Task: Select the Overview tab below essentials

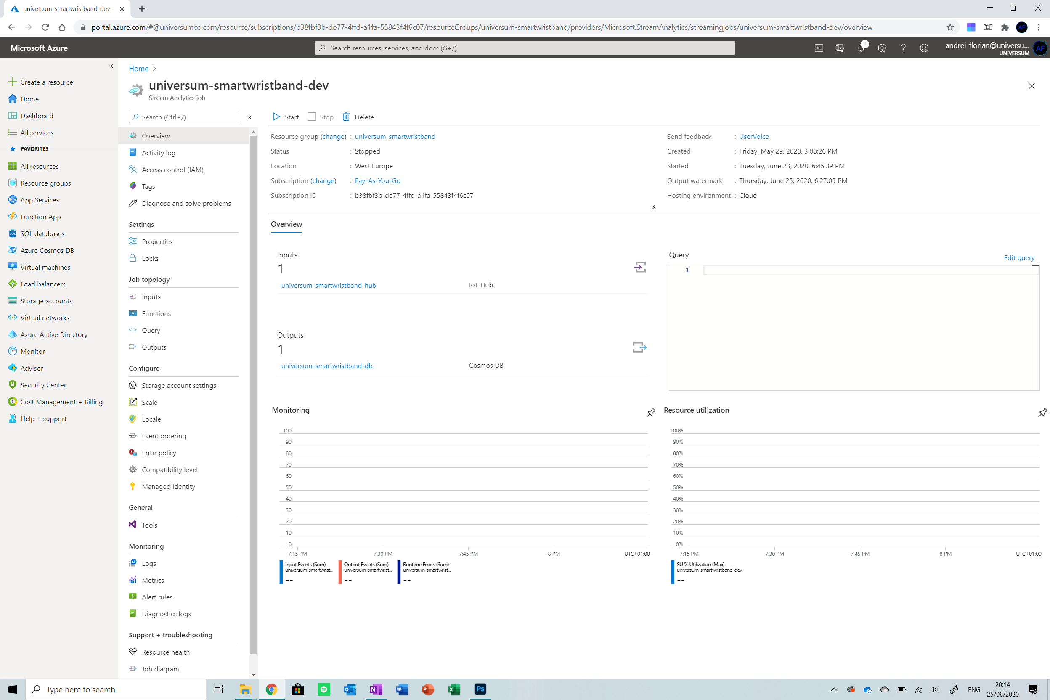Action: 286,224
